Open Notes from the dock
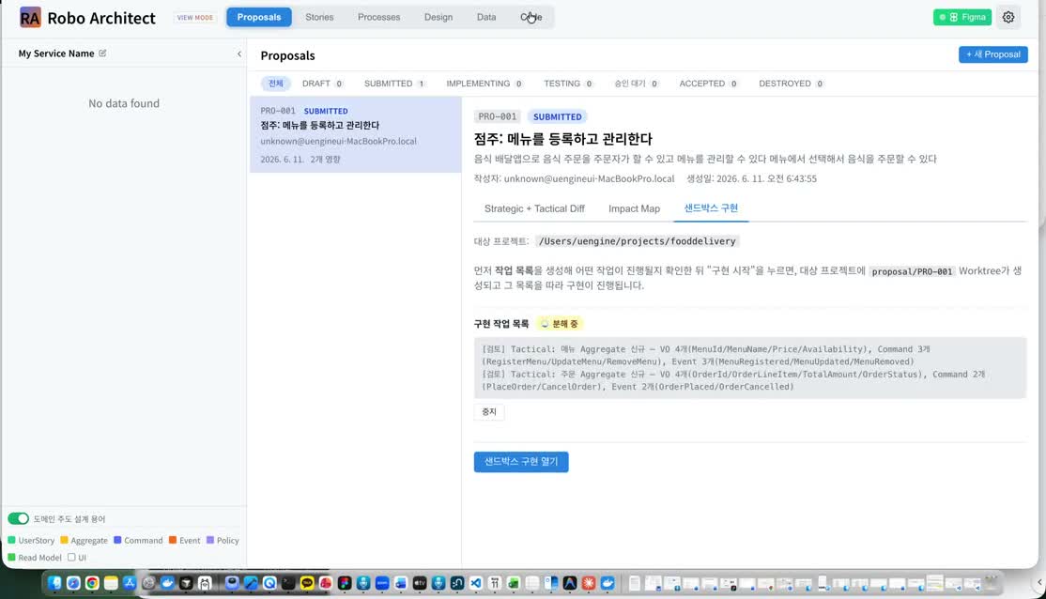Viewport: 1046px width, 599px height. point(111,583)
